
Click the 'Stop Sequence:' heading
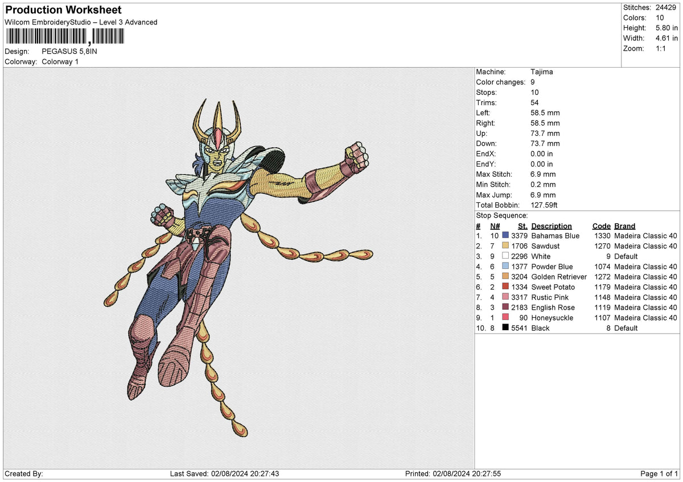tap(501, 216)
